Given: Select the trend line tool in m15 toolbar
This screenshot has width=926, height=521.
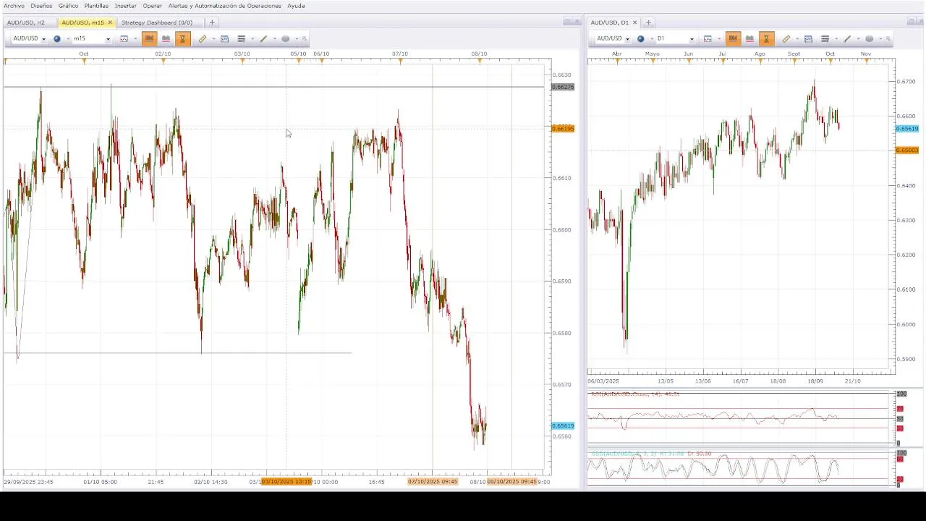Looking at the screenshot, I should [x=263, y=38].
